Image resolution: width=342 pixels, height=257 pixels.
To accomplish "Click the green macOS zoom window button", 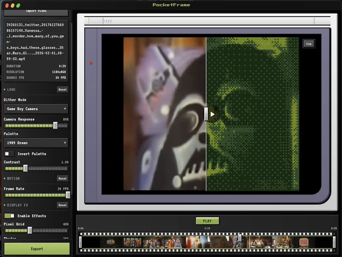I will 18,6.
